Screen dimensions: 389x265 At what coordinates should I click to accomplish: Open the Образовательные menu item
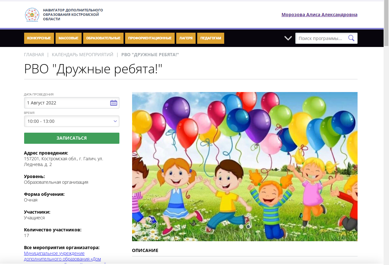point(103,38)
